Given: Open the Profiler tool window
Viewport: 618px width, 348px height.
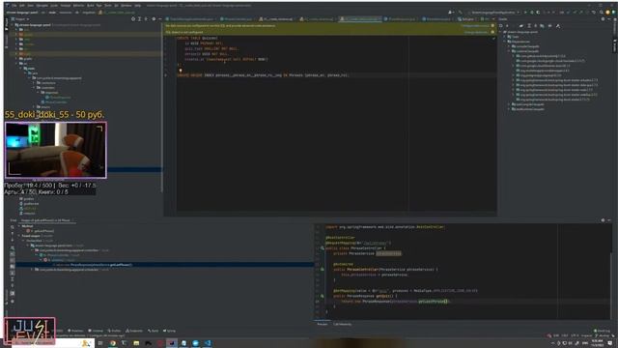Looking at the screenshot, I should (x=115, y=331).
